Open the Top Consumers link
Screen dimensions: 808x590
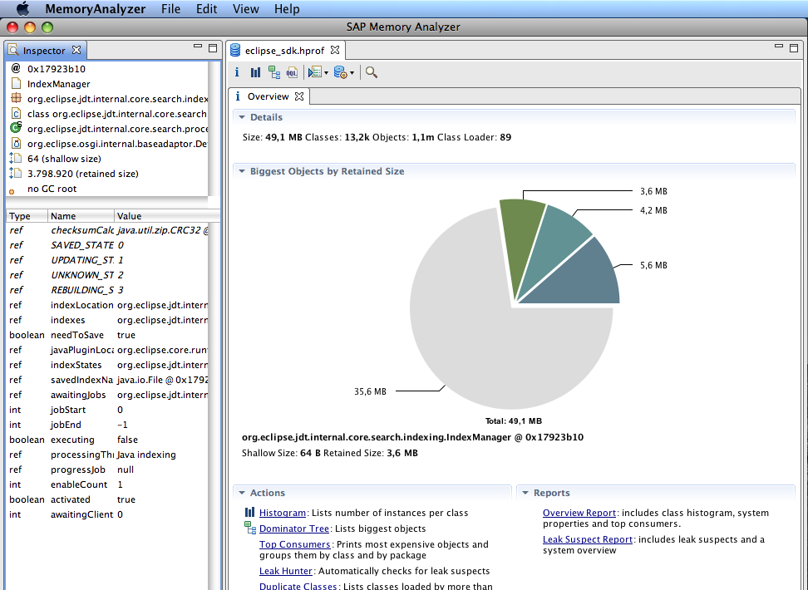click(295, 544)
